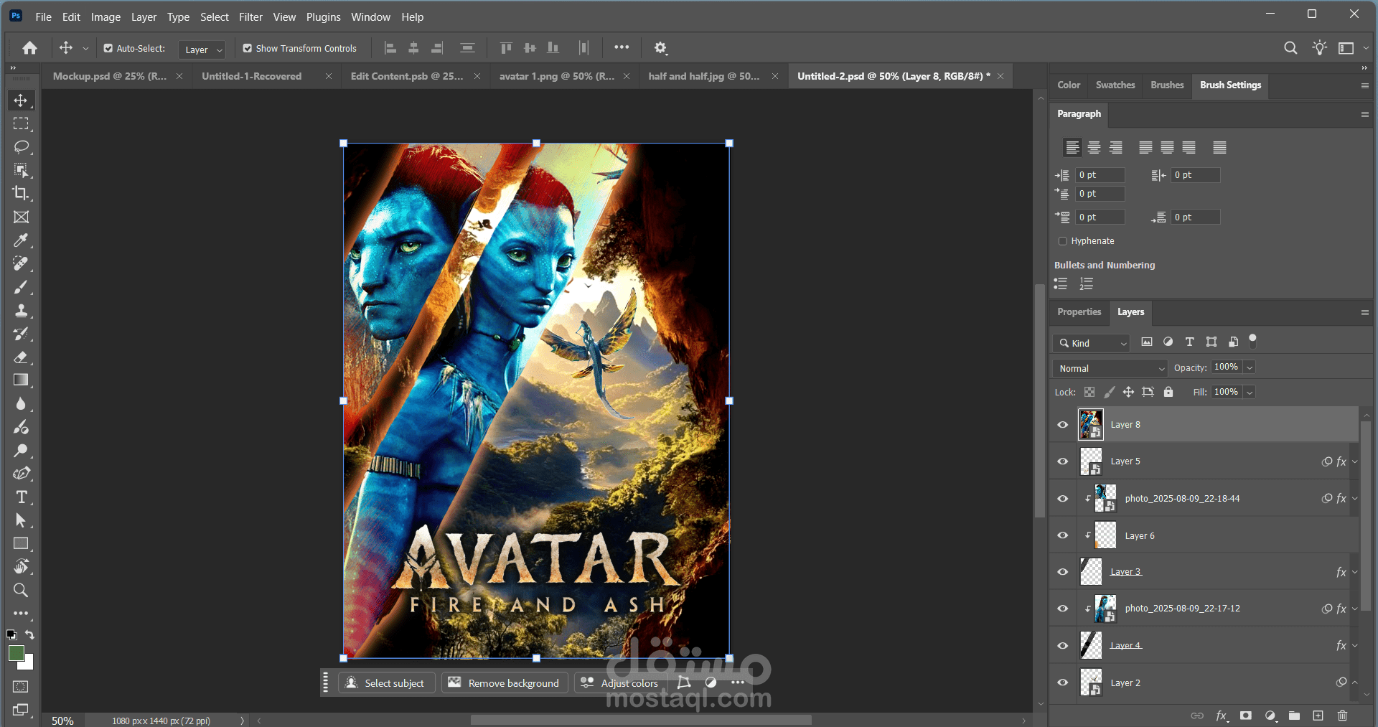
Task: Toggle the Auto-Select checkbox
Action: [x=108, y=48]
